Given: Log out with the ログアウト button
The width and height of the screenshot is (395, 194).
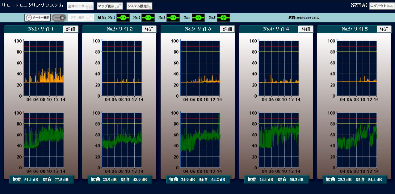Looking at the screenshot, I should [x=382, y=6].
